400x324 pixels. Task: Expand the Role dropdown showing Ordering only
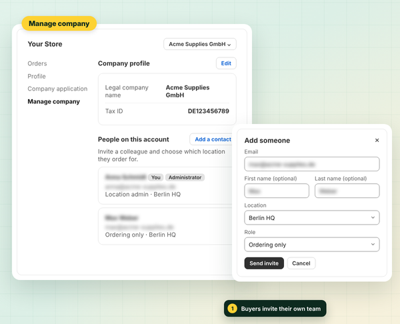(312, 245)
